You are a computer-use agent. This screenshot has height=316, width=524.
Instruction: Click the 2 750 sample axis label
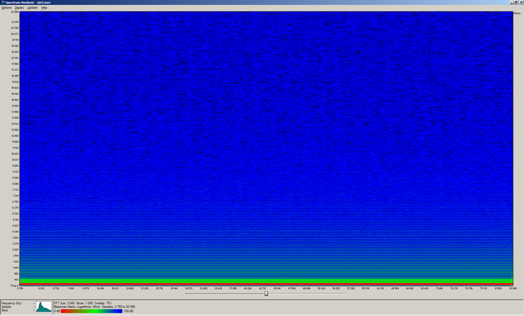click(20, 288)
